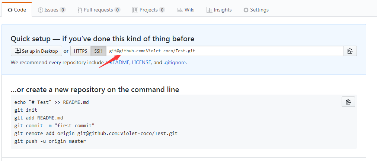Viewport: 377px width, 161px height.
Task: Switch clone protocol to HTTPS
Action: (80, 51)
